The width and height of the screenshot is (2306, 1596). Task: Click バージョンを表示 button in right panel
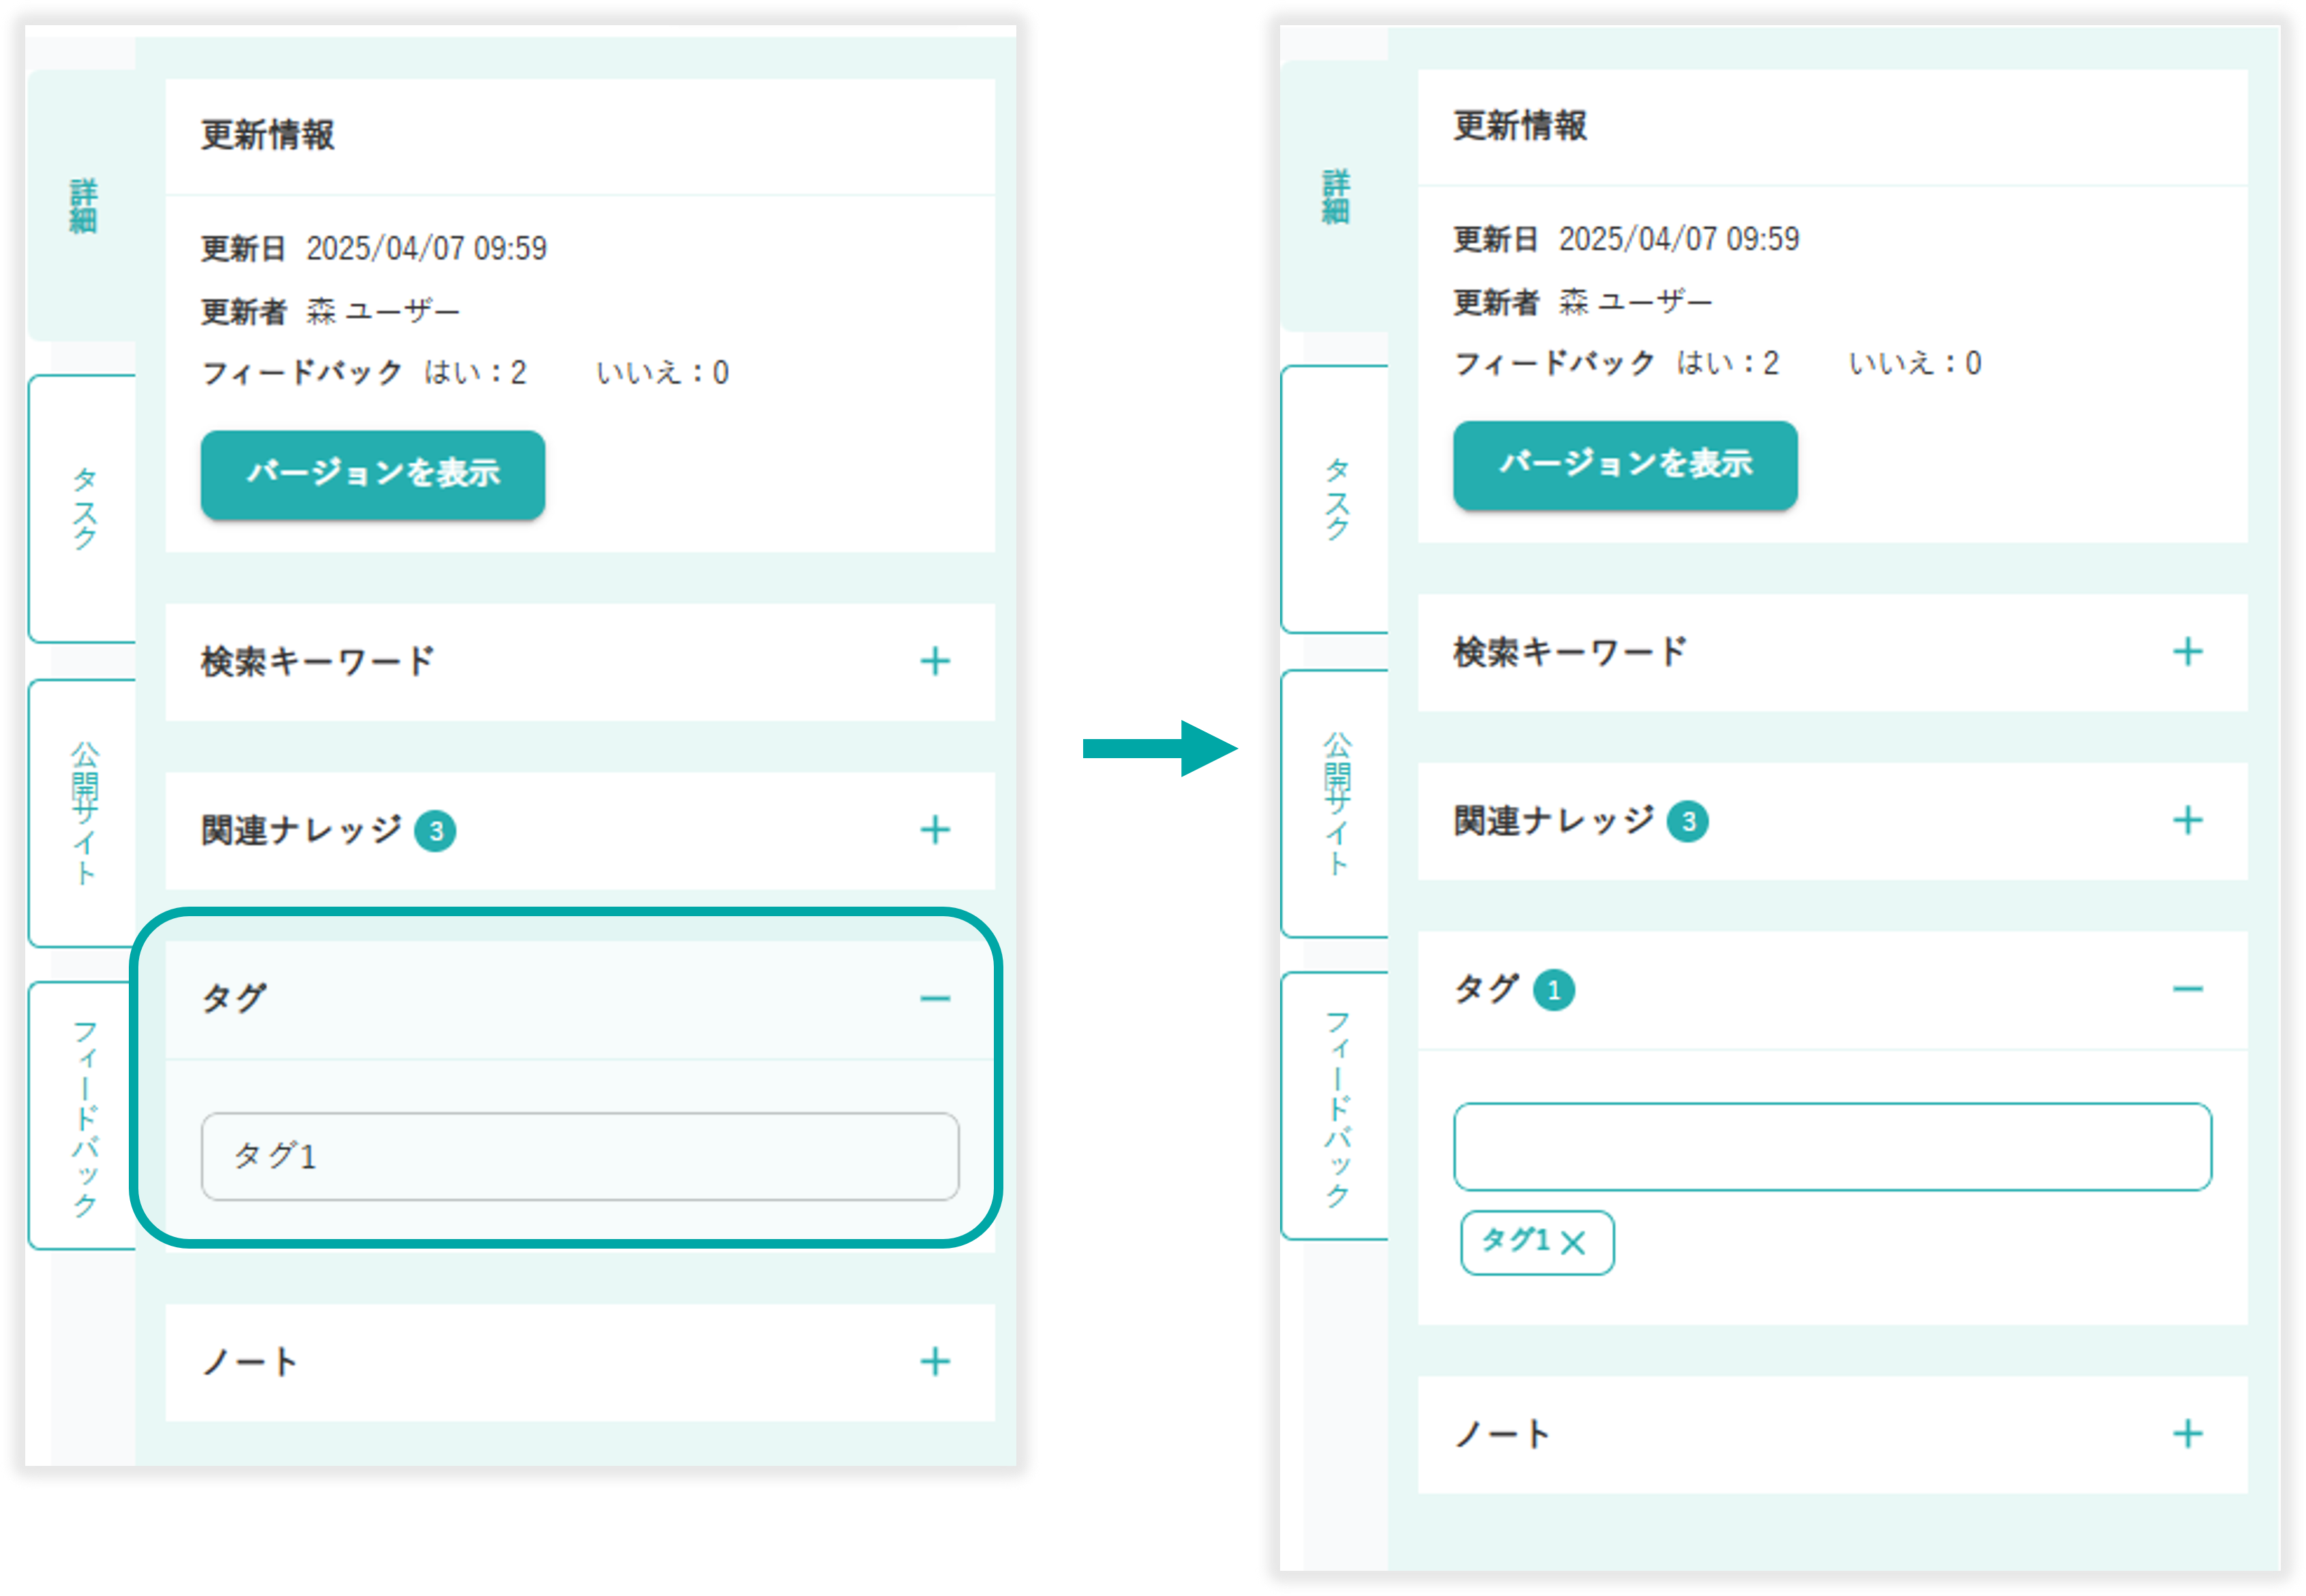pos(1625,465)
